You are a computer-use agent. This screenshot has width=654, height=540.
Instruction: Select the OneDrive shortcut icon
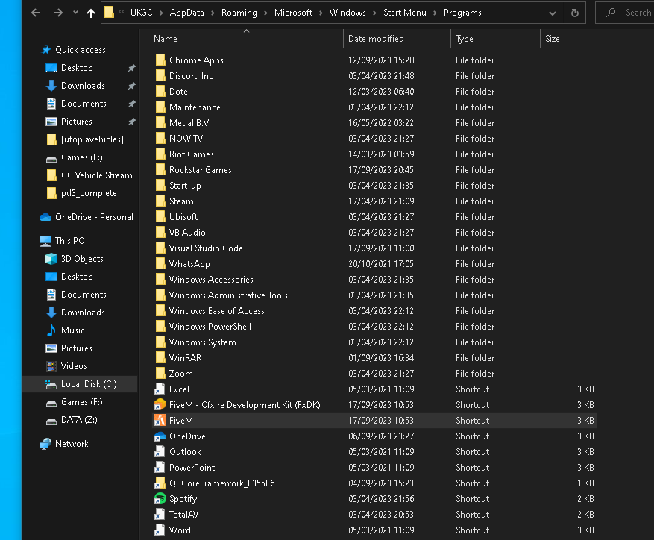pos(160,436)
